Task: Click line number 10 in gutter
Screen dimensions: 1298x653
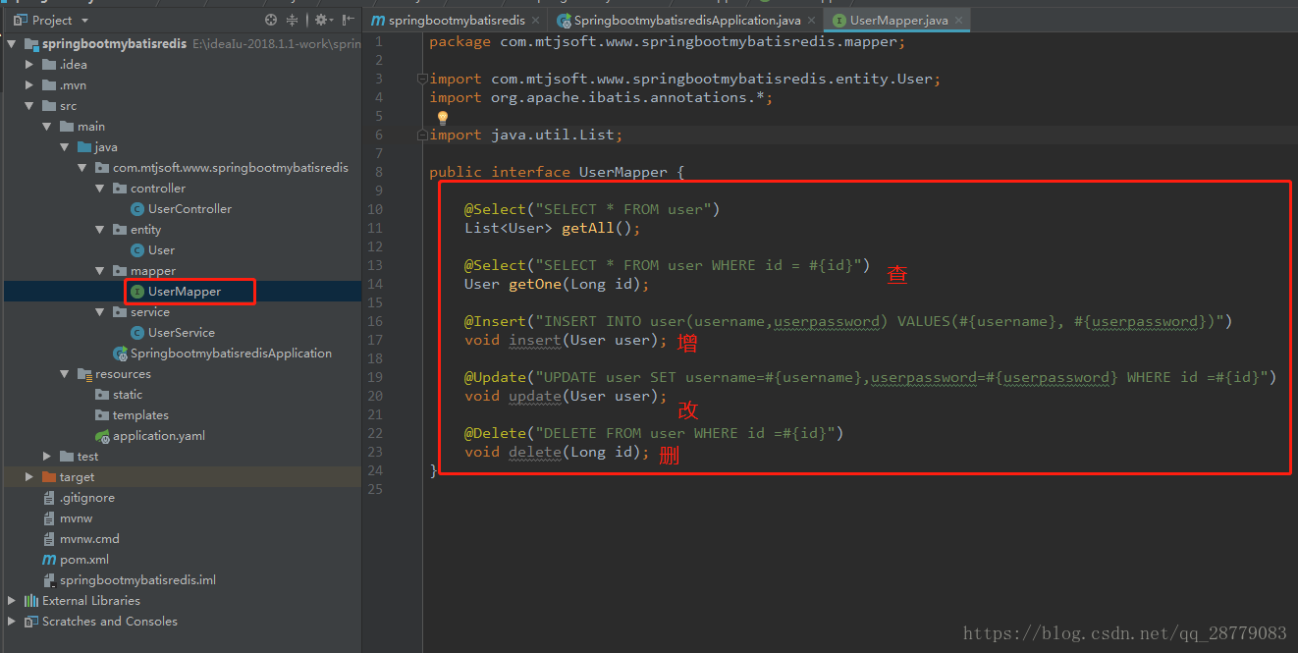Action: (375, 209)
